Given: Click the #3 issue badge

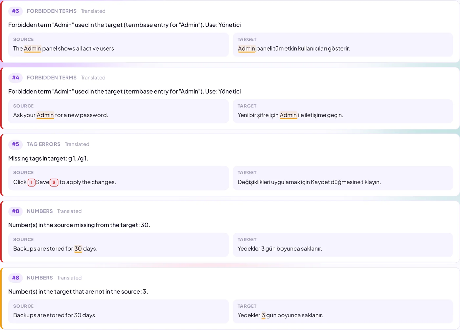Looking at the screenshot, I should pyautogui.click(x=15, y=11).
